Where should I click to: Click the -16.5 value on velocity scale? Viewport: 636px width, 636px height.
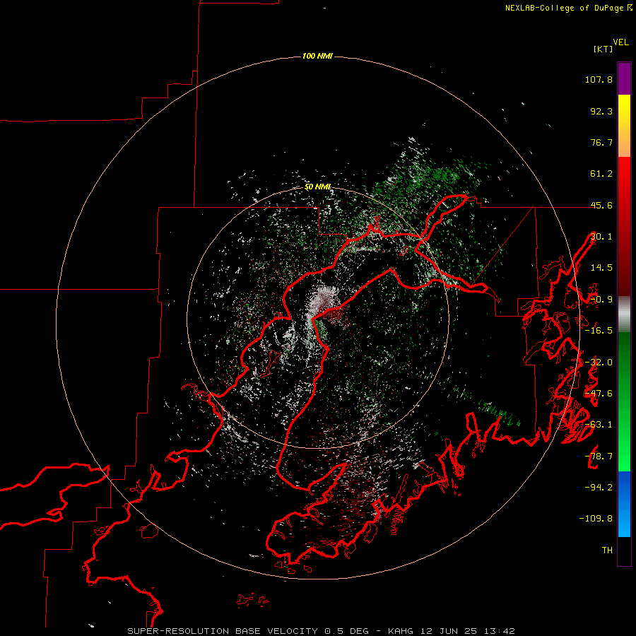coord(599,331)
